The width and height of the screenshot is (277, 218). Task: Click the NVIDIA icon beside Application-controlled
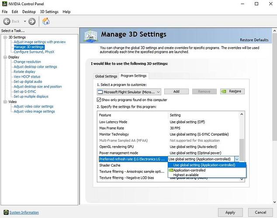(171, 170)
